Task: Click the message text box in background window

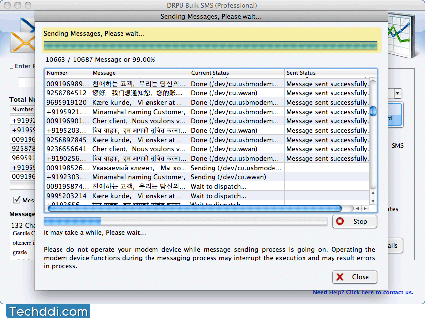Action: pyautogui.click(x=23, y=245)
